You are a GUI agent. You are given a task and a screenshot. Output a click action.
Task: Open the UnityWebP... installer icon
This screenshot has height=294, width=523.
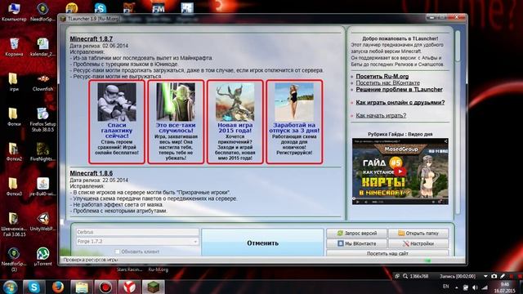(42, 221)
